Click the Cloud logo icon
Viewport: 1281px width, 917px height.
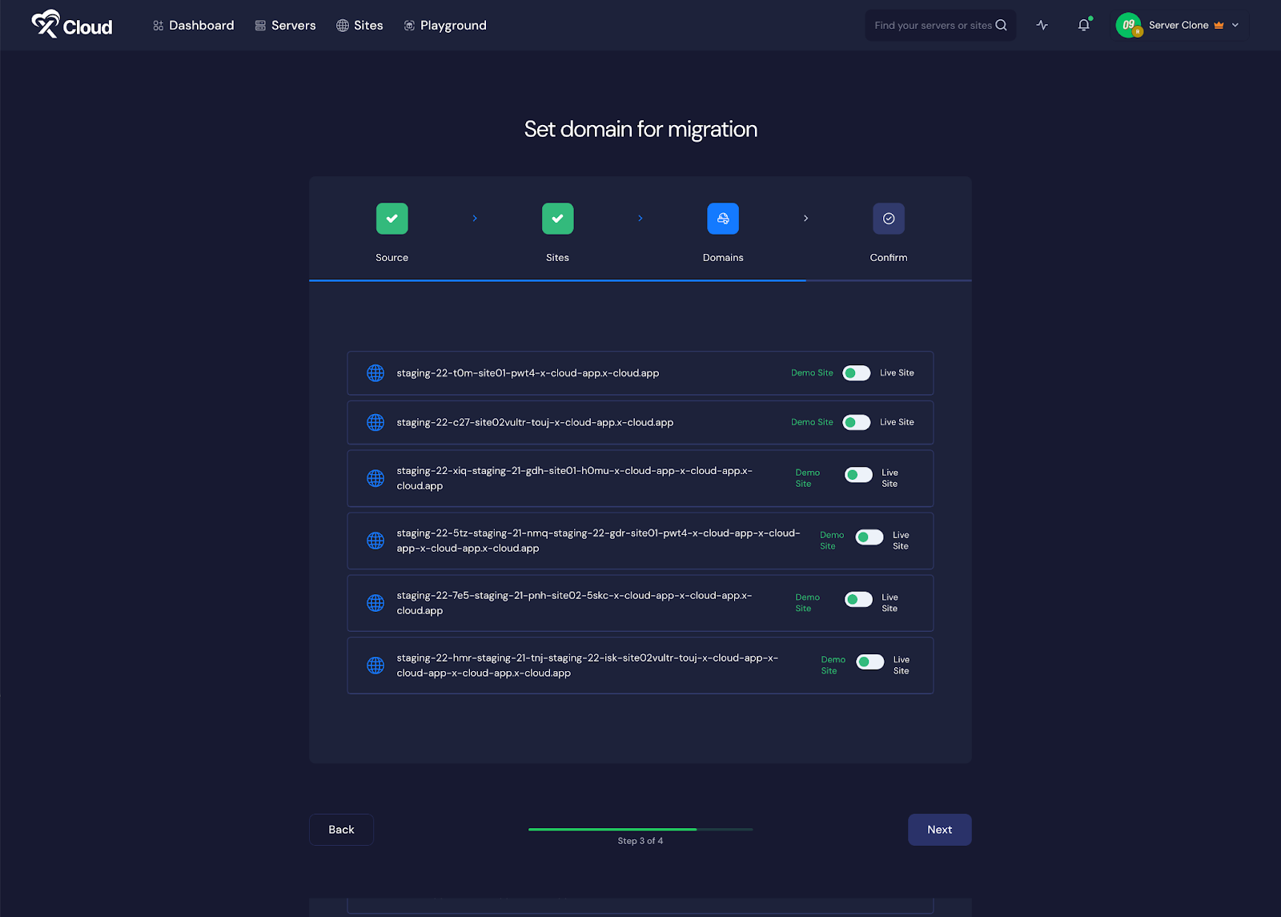click(47, 24)
